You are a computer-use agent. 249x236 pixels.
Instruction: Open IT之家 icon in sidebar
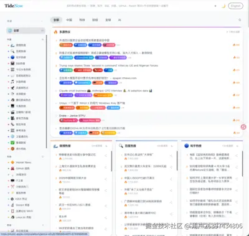click(12, 181)
